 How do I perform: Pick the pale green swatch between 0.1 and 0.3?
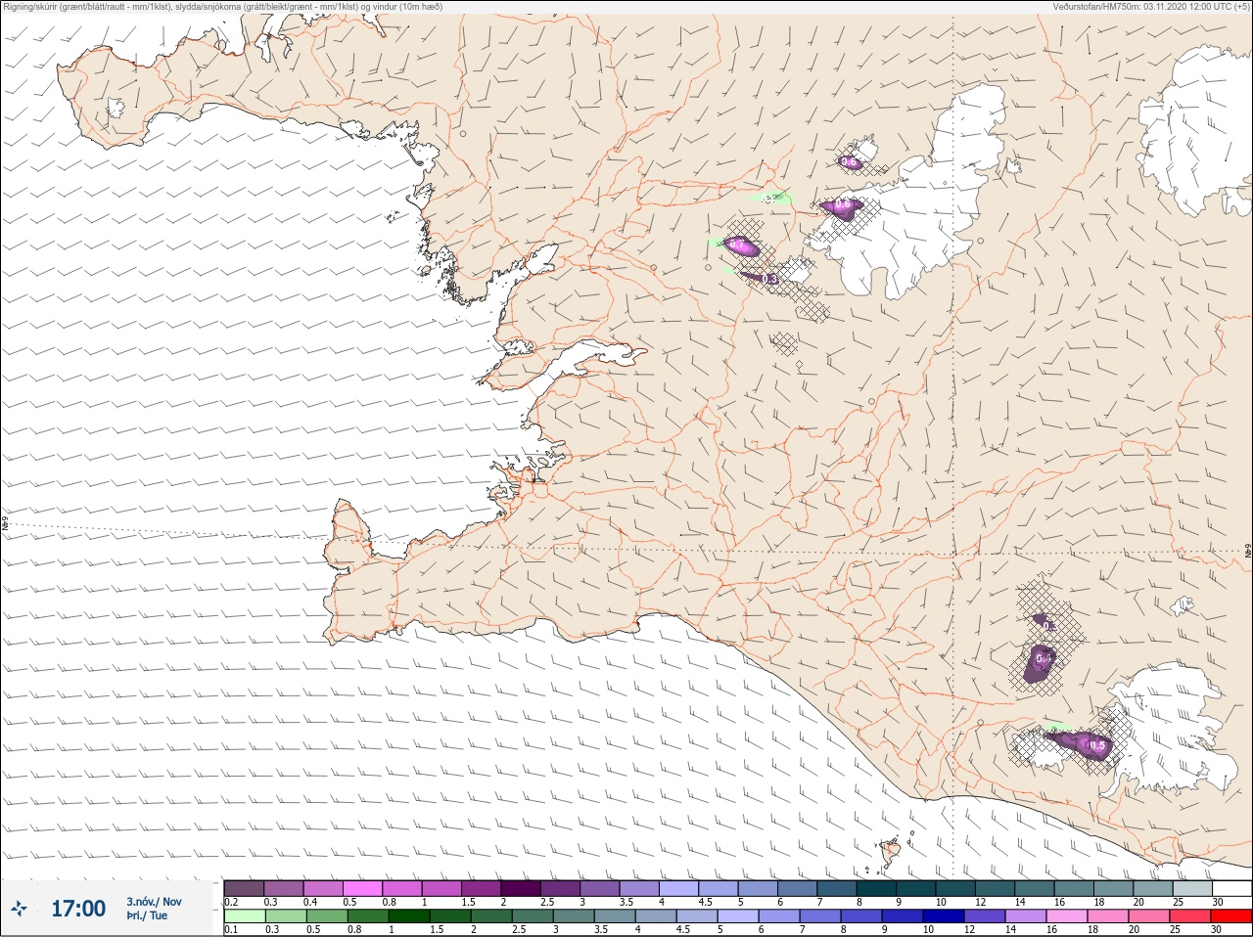click(245, 916)
